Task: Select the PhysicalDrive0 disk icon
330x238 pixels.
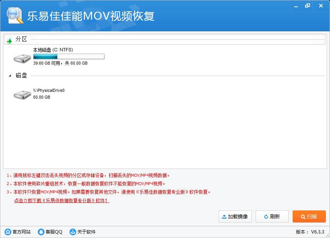Action: click(x=22, y=95)
